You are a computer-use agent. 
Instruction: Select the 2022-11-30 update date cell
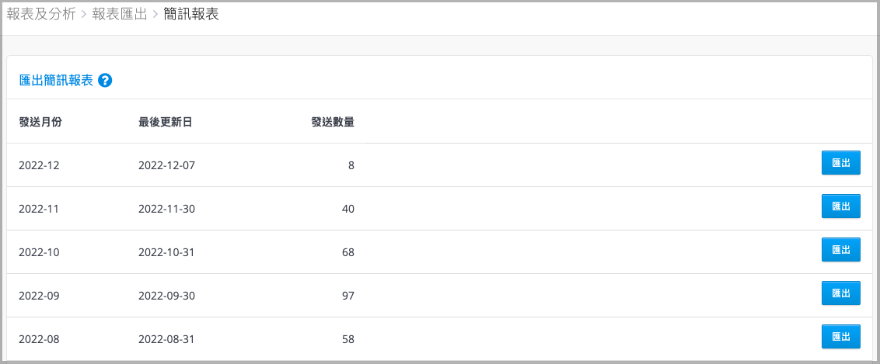tap(166, 209)
